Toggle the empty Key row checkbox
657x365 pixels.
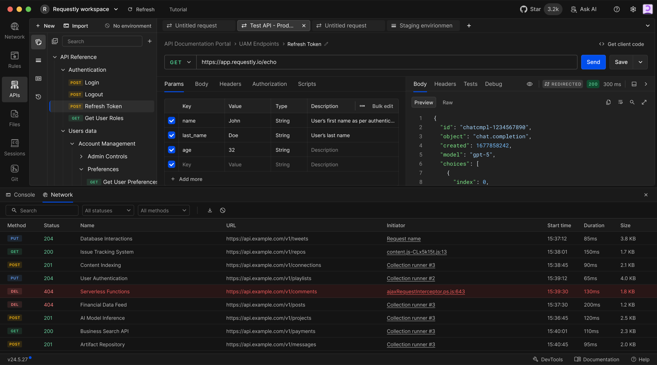tap(172, 164)
